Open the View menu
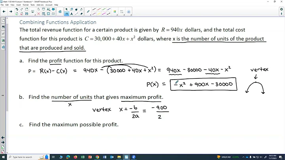285x160 pixels. 12,5
